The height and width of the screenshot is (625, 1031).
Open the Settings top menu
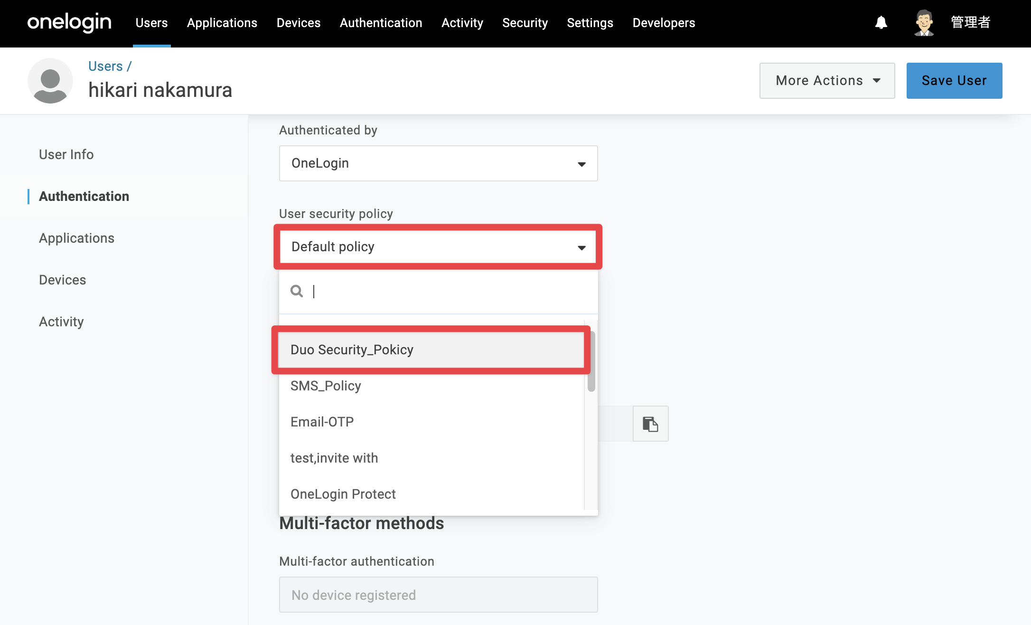(590, 23)
